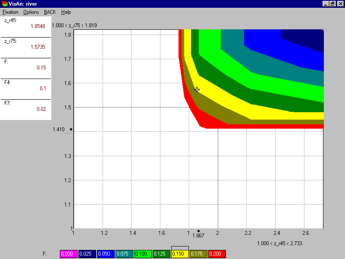Screen dimensions: 345x259
Task: Click the blue crosshair cursor on the plot
Action: 197,89
